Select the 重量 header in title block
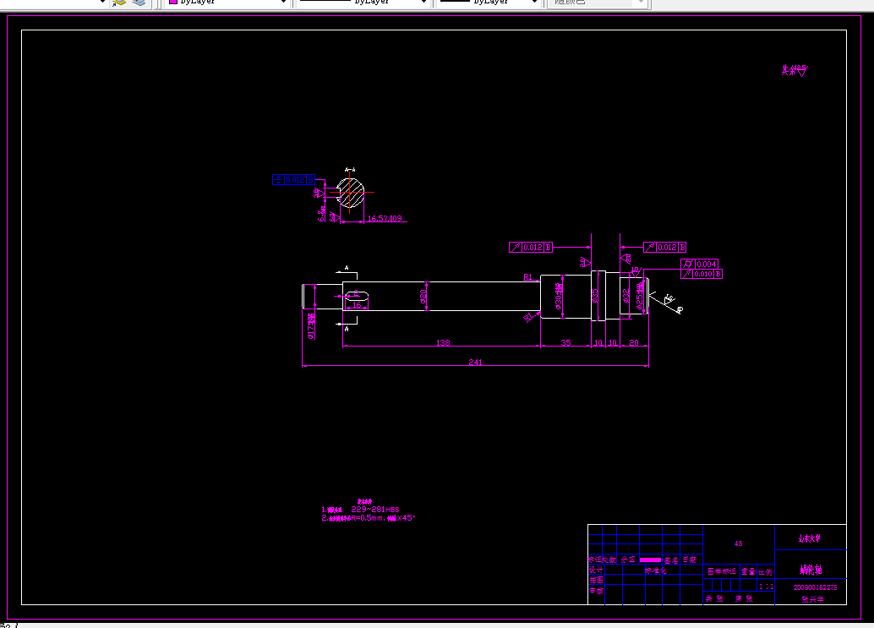The height and width of the screenshot is (628, 874). (x=748, y=571)
